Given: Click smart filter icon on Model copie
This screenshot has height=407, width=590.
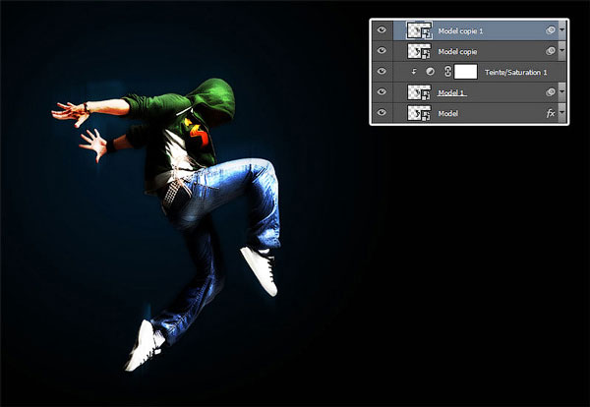Looking at the screenshot, I should (x=550, y=51).
